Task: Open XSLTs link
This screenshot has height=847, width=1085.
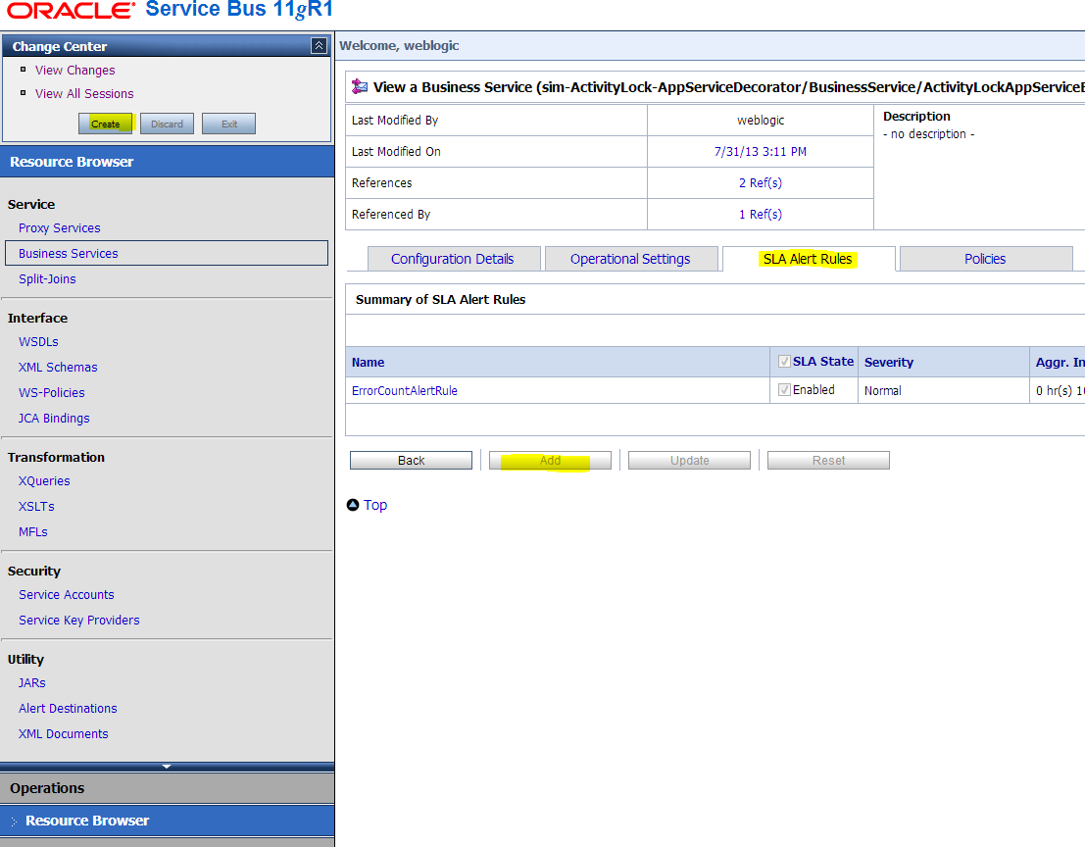Action: coord(36,507)
